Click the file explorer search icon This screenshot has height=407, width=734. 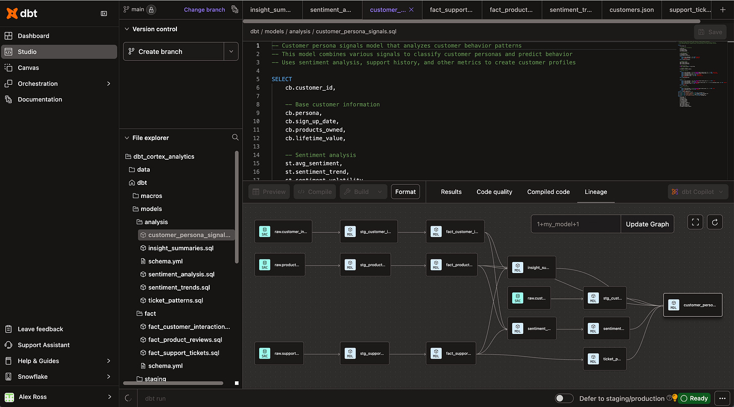235,138
